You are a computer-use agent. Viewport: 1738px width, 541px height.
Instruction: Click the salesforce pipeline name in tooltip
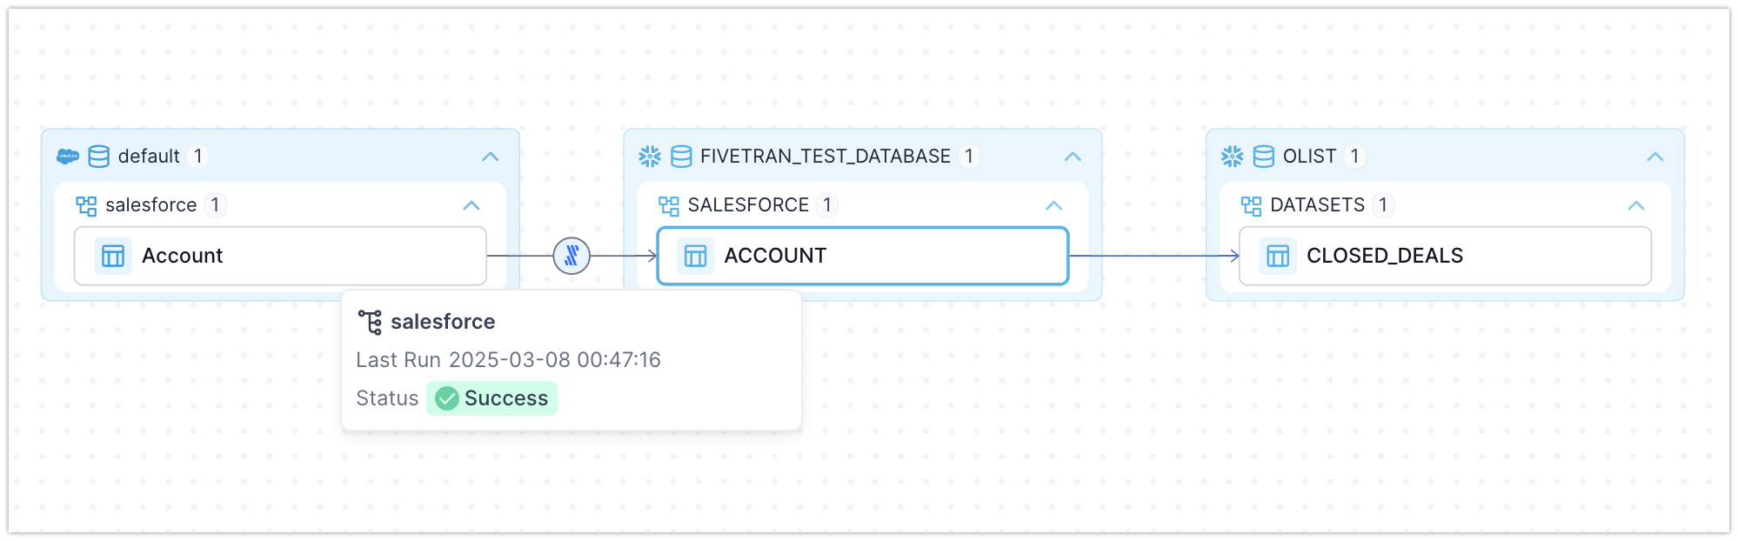point(443,322)
